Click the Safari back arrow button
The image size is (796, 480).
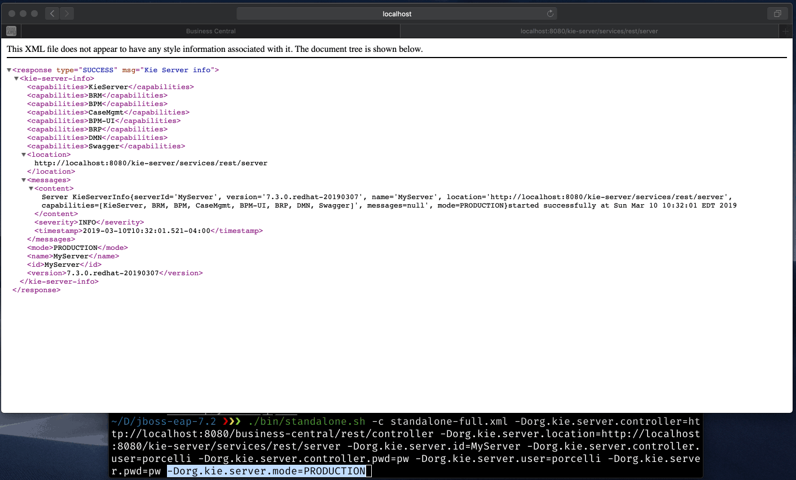[52, 14]
